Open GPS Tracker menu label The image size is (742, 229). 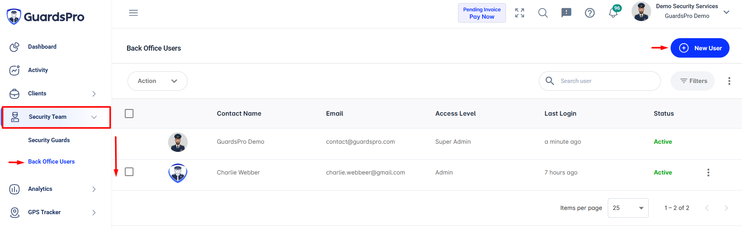(44, 212)
